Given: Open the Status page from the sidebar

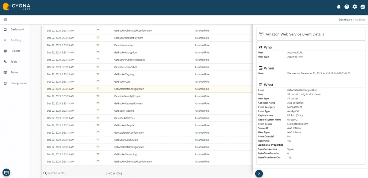Looking at the screenshot, I should [x=13, y=72].
